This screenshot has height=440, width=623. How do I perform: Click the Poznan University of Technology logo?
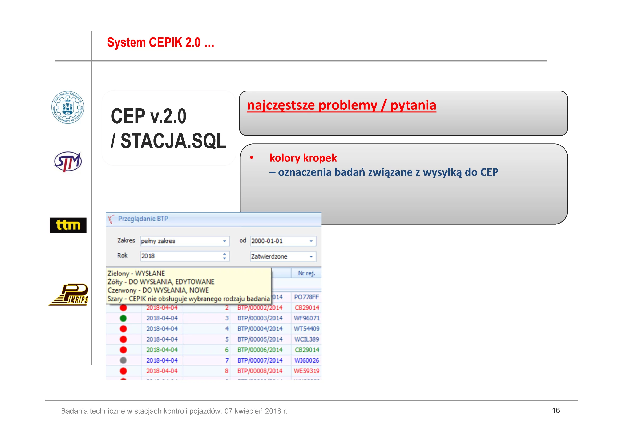point(68,107)
